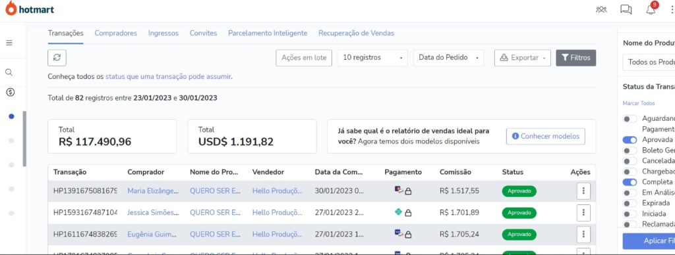Click transaction ID HP139167508167
Viewport: 675px width, 255px height.
click(x=85, y=191)
